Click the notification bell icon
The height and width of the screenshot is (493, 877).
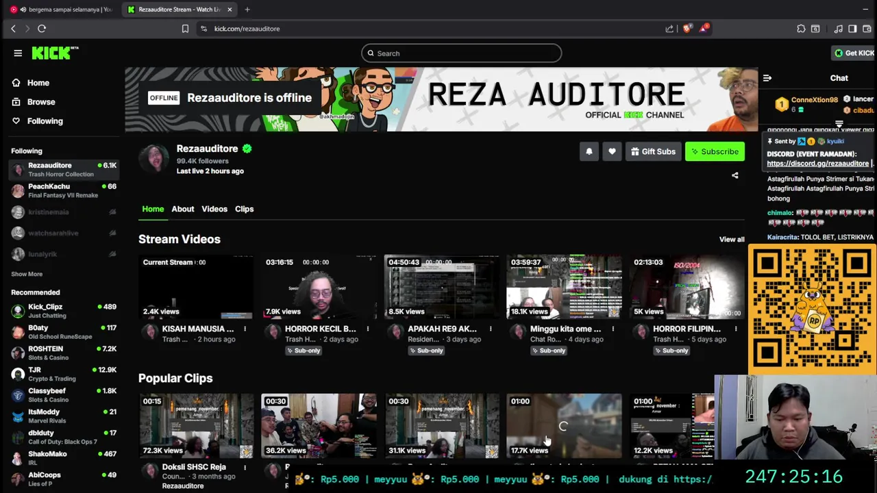[x=589, y=151]
